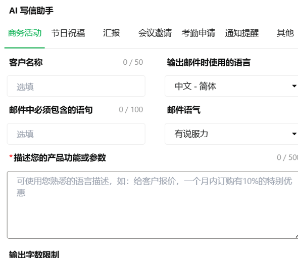
Task: Click the 输出字数限制 heading
Action: click(x=34, y=254)
